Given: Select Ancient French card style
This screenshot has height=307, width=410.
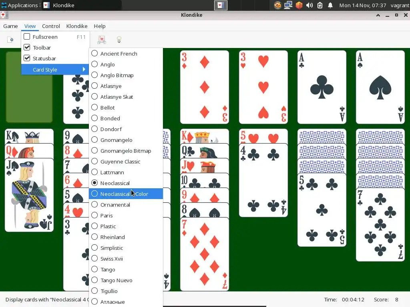Looking at the screenshot, I should click(x=126, y=54).
